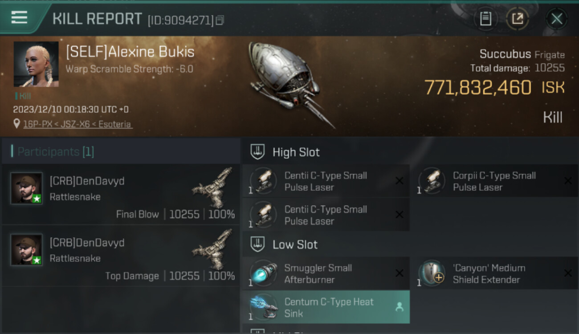Open the 16P-PX location link
The height and width of the screenshot is (334, 579).
tap(78, 124)
